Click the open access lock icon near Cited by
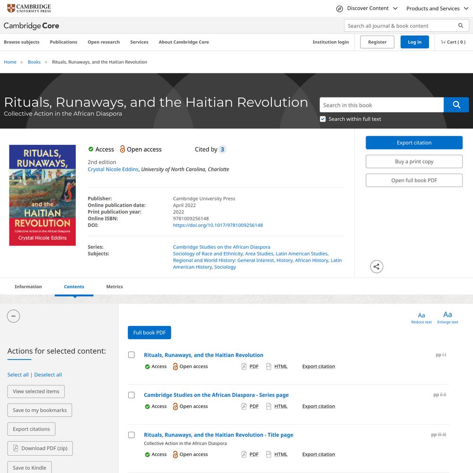The height and width of the screenshot is (473, 473). point(122,149)
